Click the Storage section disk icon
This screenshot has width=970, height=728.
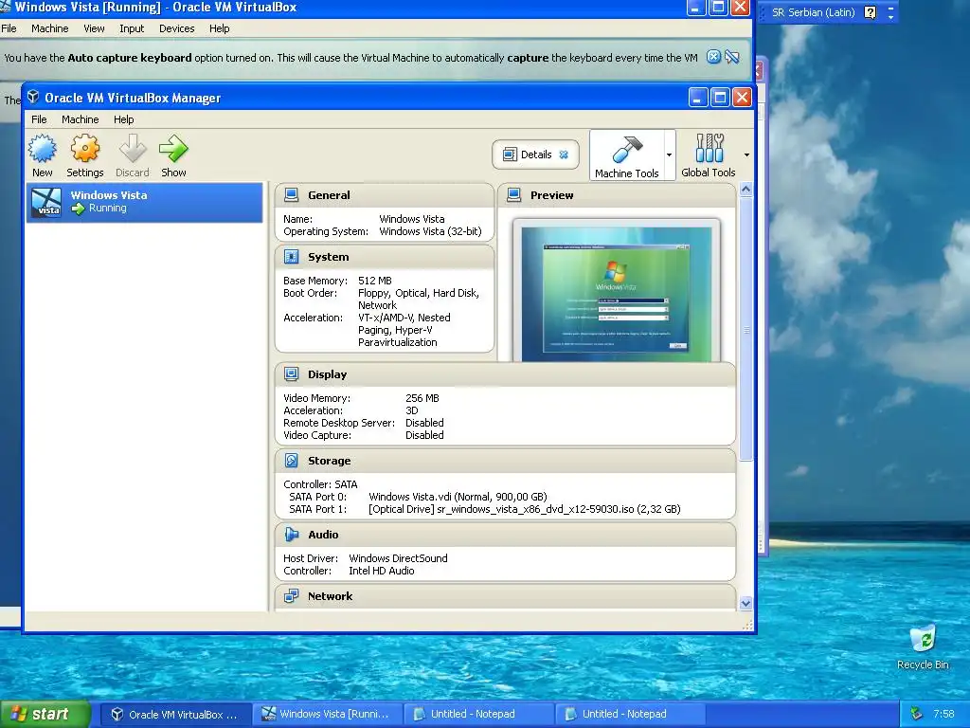(x=291, y=460)
